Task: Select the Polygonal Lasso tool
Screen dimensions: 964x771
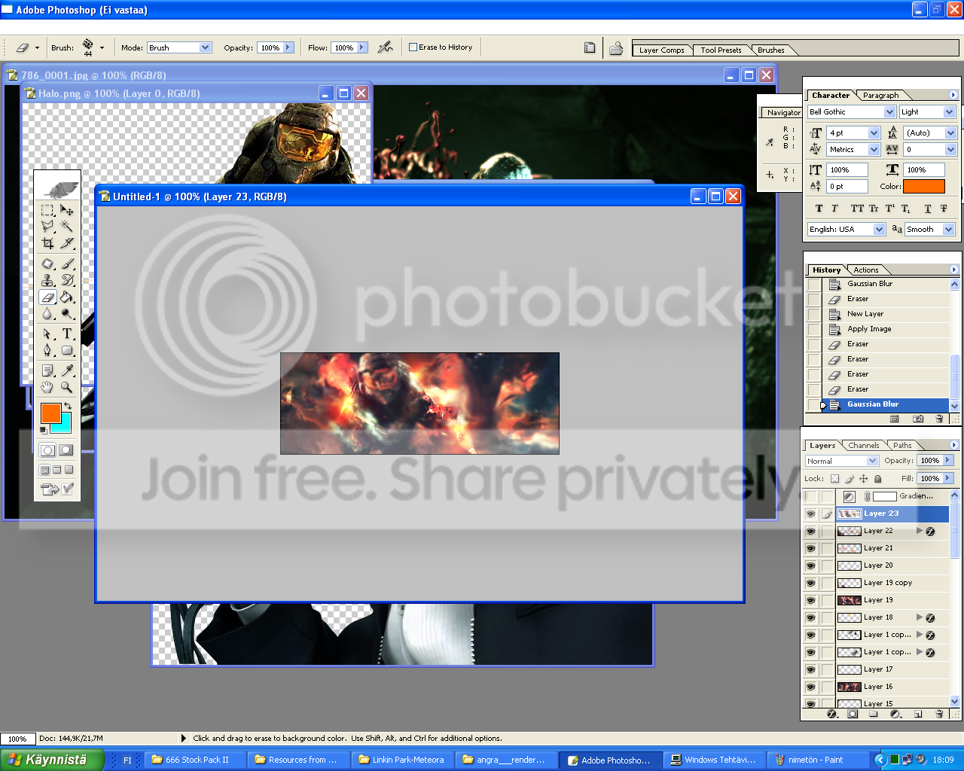Action: [x=47, y=226]
